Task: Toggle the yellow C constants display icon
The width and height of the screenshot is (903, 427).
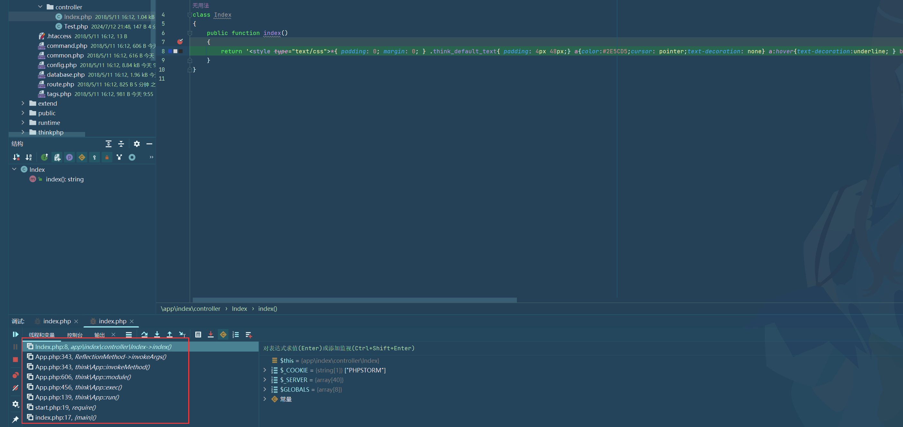Action: 223,335
